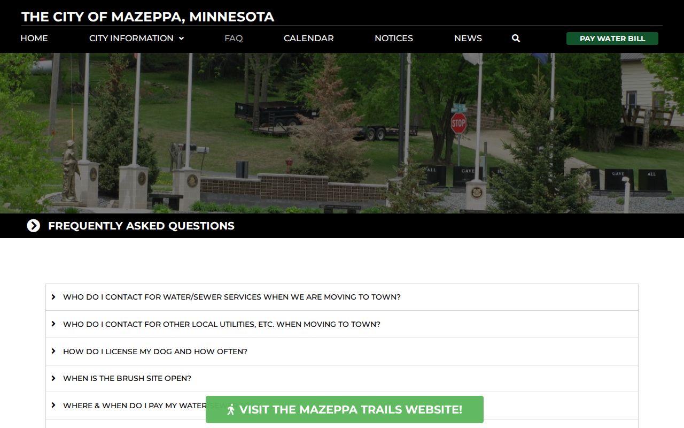Expand the dog license question
Image resolution: width=684 pixels, height=428 pixels.
(342, 351)
